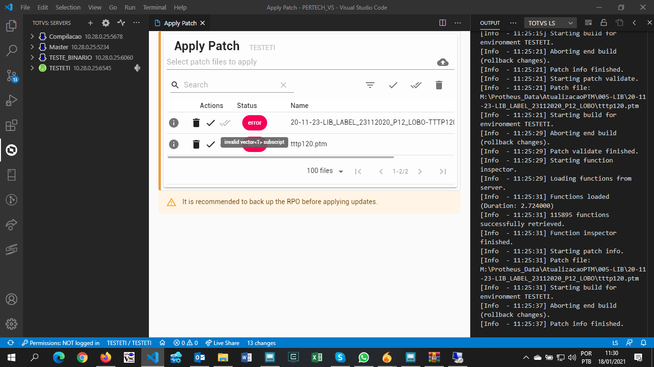Open the Manage gear in activity bar

pyautogui.click(x=11, y=324)
